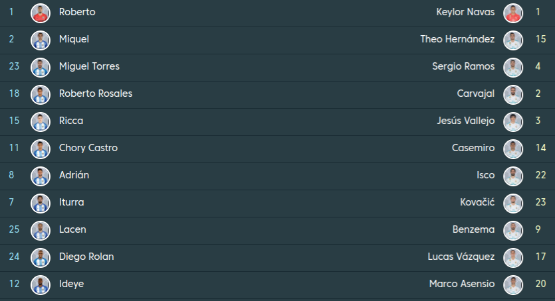
Task: Click Keylor Navas's player avatar
Action: 512,13
